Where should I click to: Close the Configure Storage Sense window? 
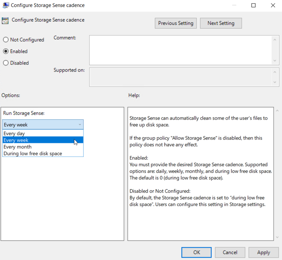click(273, 5)
